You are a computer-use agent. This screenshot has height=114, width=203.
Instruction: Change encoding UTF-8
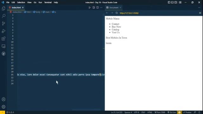pos(136,112)
